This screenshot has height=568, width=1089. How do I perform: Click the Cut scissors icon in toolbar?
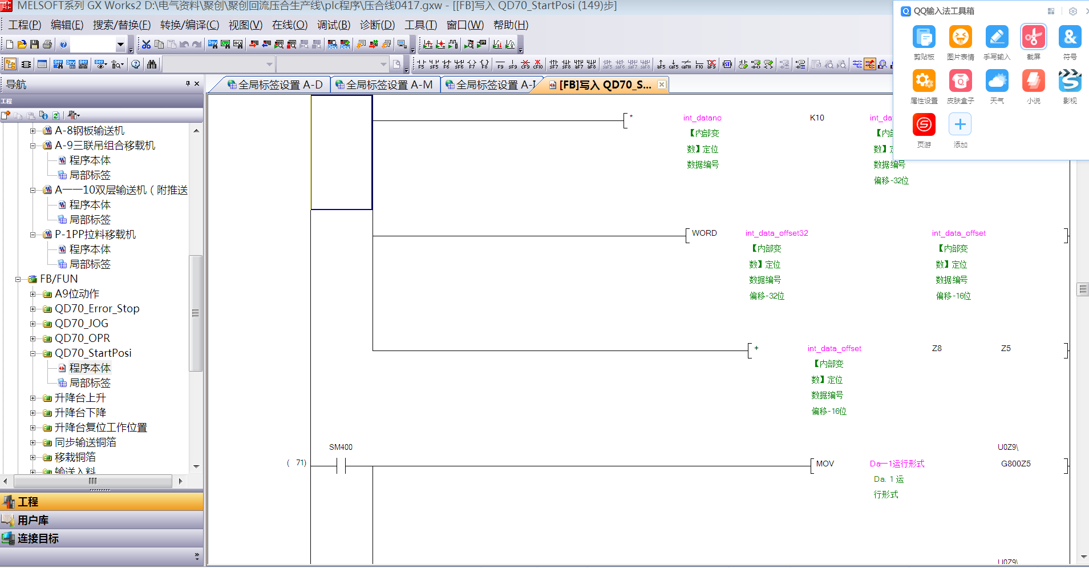click(146, 45)
